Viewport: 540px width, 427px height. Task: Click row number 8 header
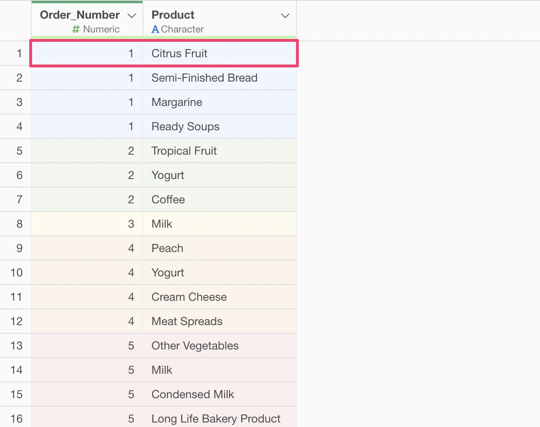click(x=19, y=224)
